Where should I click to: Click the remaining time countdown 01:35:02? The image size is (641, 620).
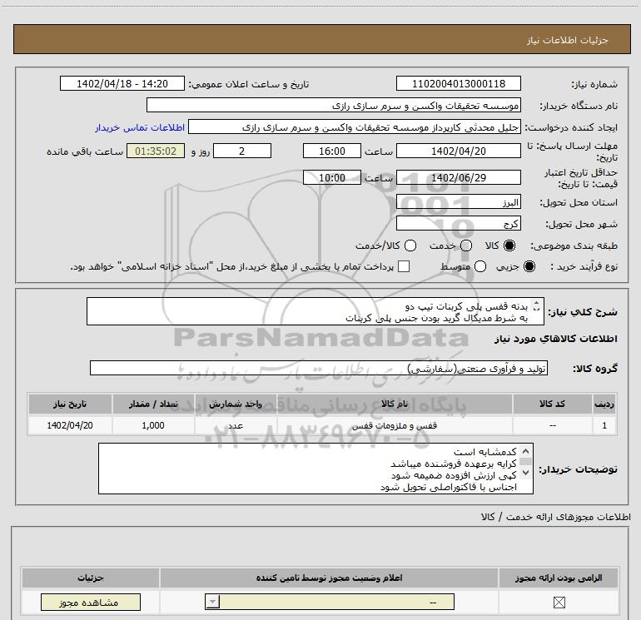(x=156, y=151)
